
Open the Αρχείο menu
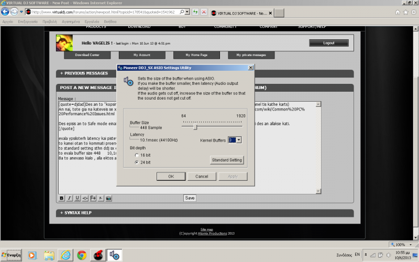click(x=7, y=21)
